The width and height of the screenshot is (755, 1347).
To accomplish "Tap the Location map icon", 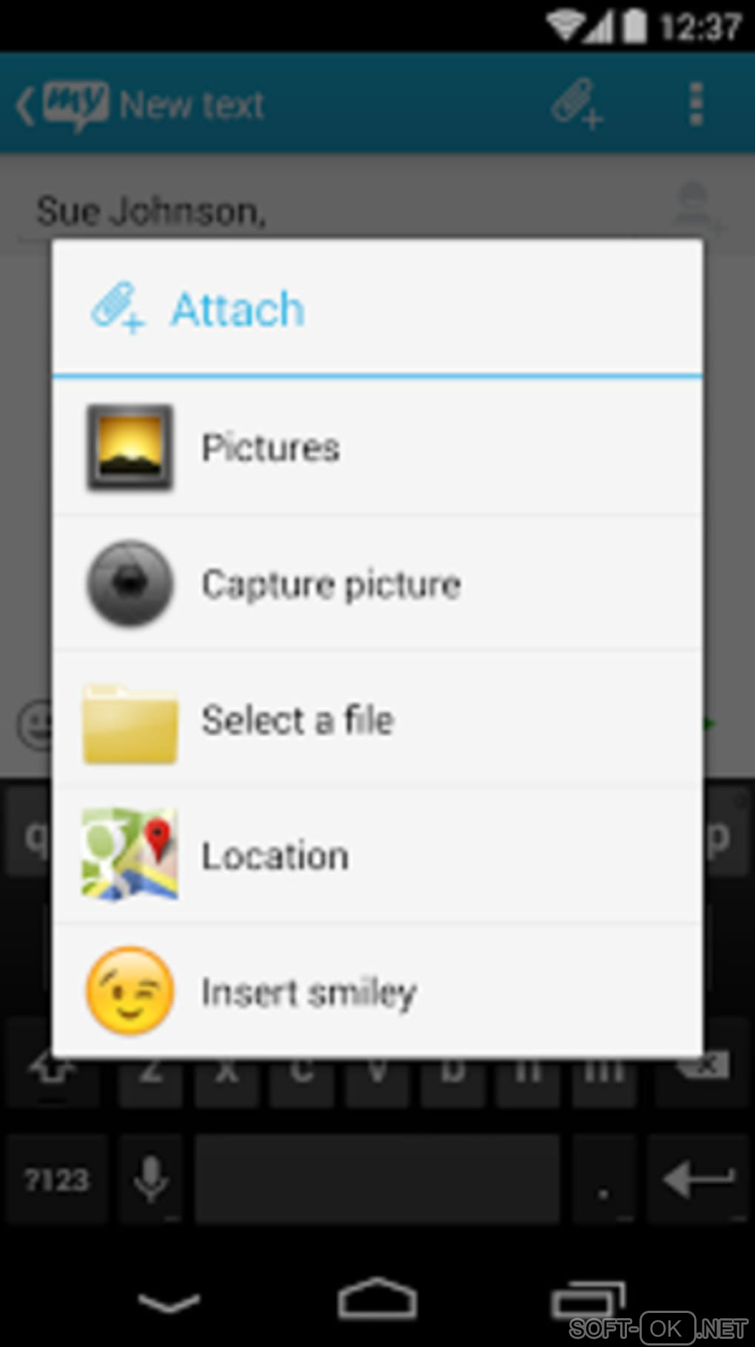I will 130,855.
